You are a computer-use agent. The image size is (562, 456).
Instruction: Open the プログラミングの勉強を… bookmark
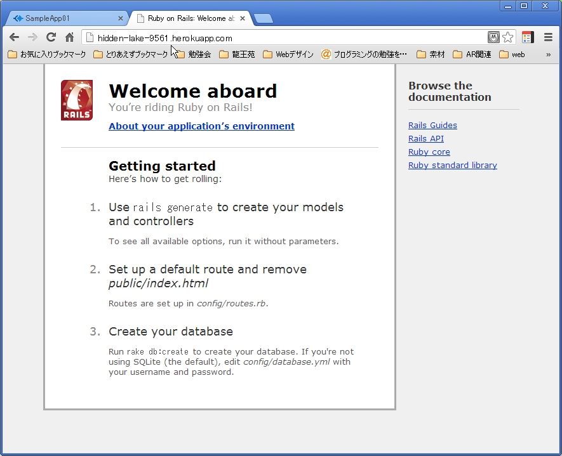pos(364,55)
